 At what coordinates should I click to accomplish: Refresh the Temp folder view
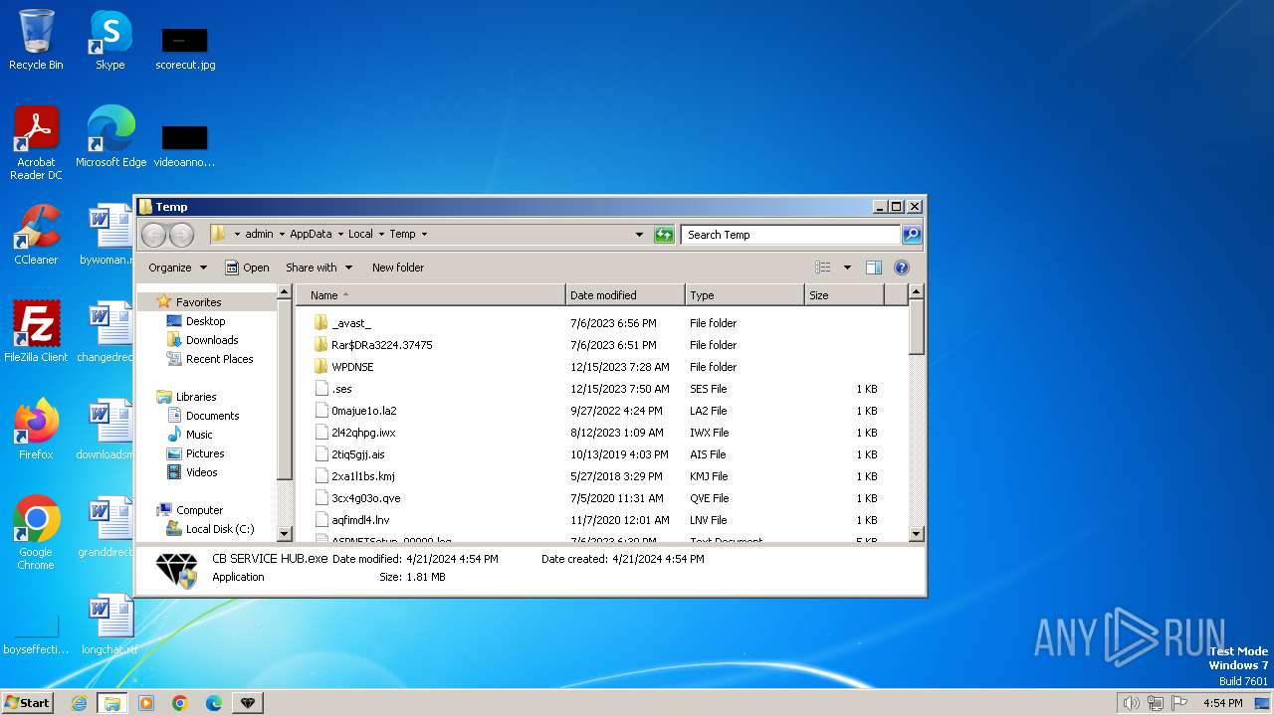point(664,235)
